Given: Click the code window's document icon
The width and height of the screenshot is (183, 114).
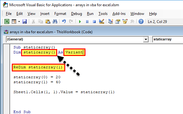Looking at the screenshot, I should (6, 32).
